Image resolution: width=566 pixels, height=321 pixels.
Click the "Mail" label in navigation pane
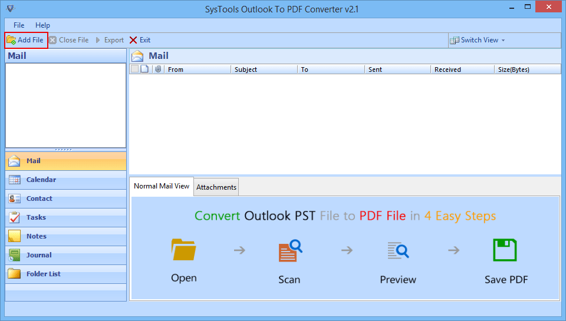(33, 161)
